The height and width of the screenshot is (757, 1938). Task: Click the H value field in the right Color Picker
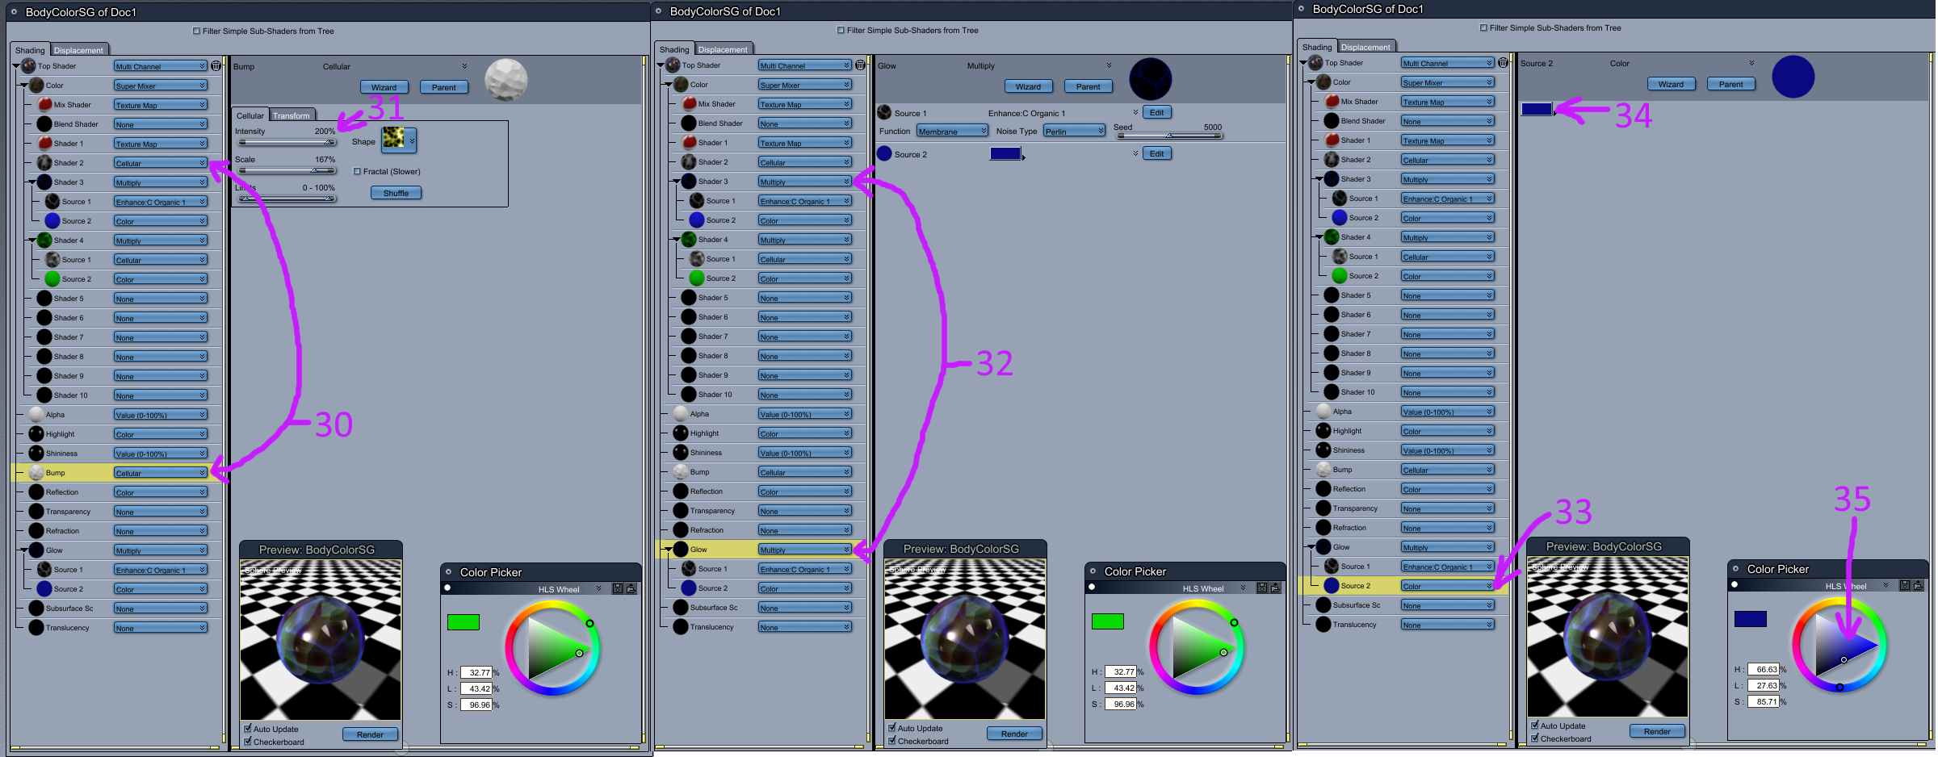pyautogui.click(x=1764, y=670)
